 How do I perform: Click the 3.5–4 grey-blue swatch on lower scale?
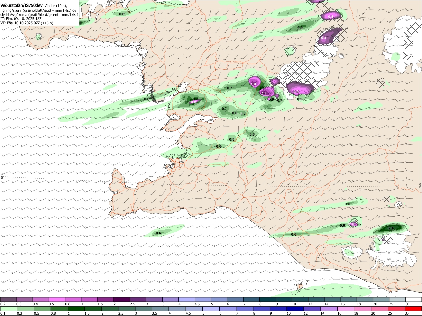161,309
